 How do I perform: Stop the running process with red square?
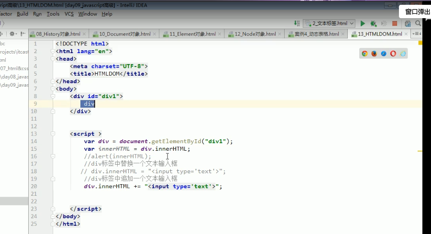[395, 23]
